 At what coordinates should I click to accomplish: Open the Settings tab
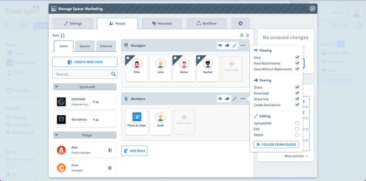coord(72,23)
